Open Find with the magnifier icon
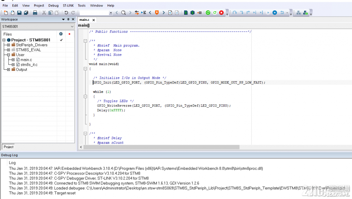352x199 pixels. tap(124, 13)
